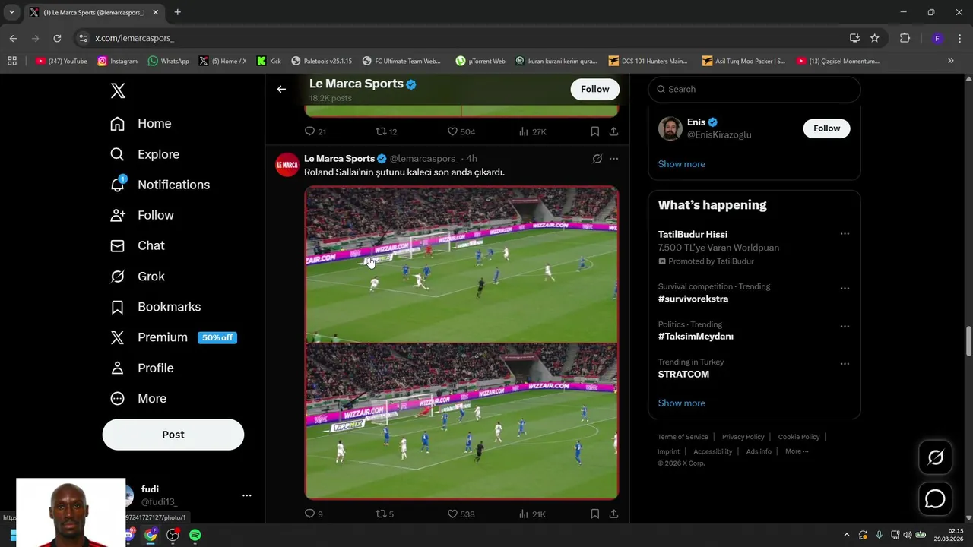Image resolution: width=973 pixels, height=547 pixels.
Task: Open browser tab search dropdown
Action: pyautogui.click(x=11, y=12)
